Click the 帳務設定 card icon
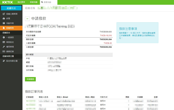The width and height of the screenshot is (174, 110). tap(4, 42)
